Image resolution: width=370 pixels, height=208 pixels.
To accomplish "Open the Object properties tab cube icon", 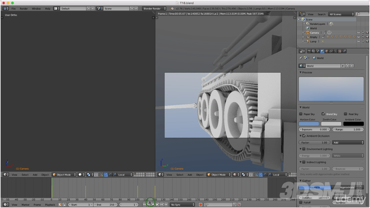I will pyautogui.click(x=327, y=51).
